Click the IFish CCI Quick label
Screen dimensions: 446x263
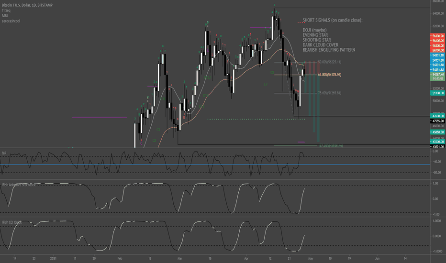pos(11,222)
